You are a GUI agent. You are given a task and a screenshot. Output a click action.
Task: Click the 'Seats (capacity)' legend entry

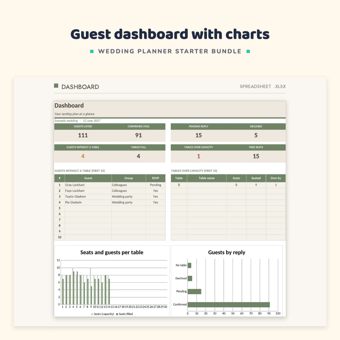(102, 314)
